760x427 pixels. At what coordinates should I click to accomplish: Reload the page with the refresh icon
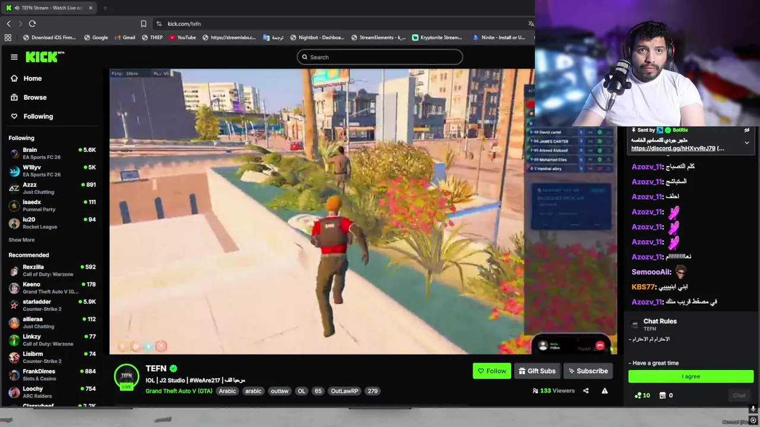click(x=32, y=24)
